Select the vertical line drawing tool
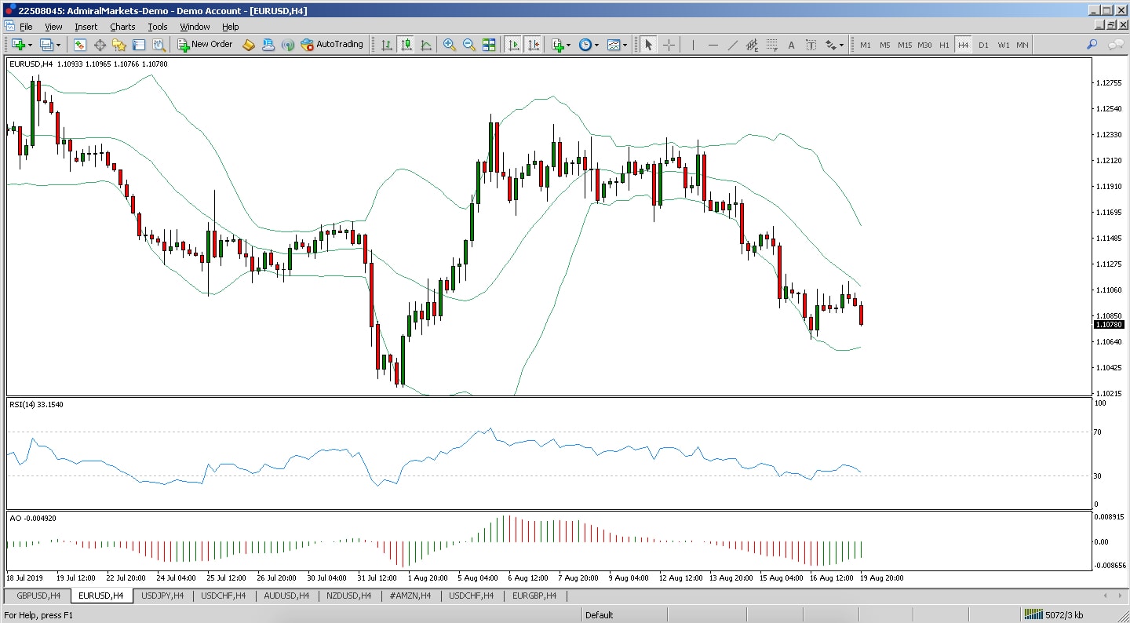This screenshot has width=1130, height=623. [693, 45]
